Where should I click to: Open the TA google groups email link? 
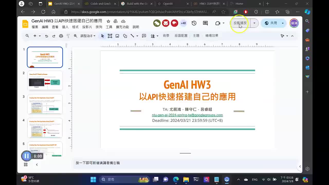point(187,115)
